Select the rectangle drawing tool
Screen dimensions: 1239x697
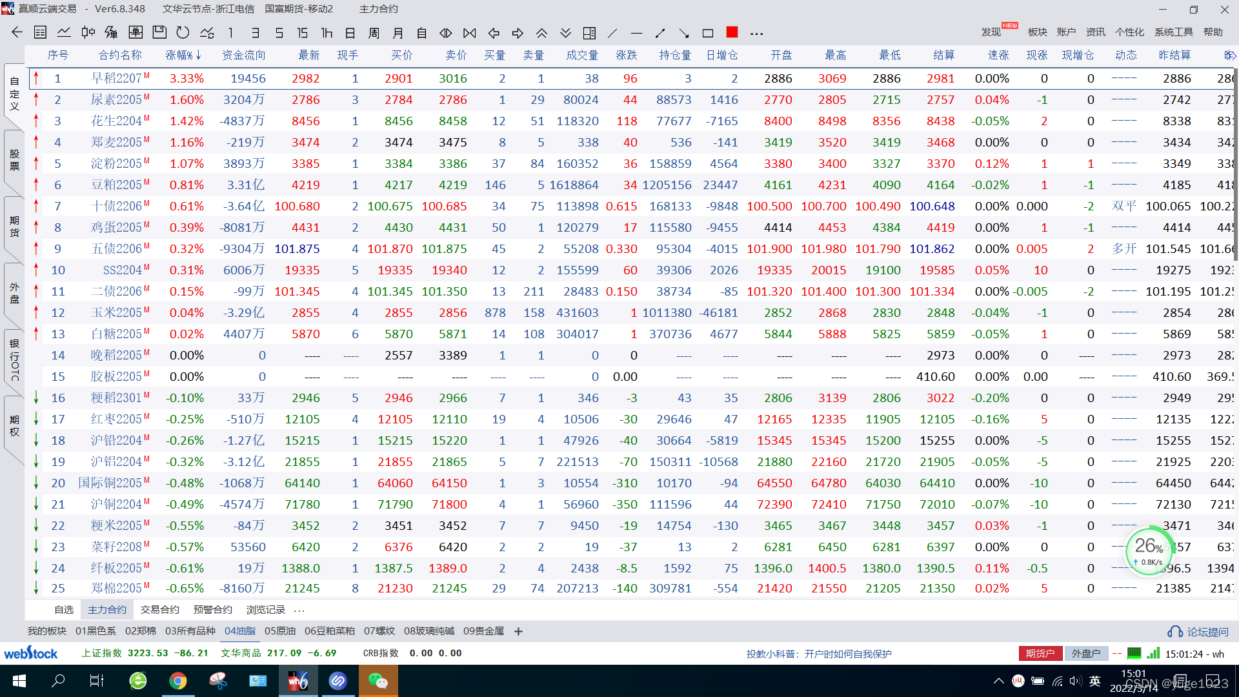(x=708, y=32)
